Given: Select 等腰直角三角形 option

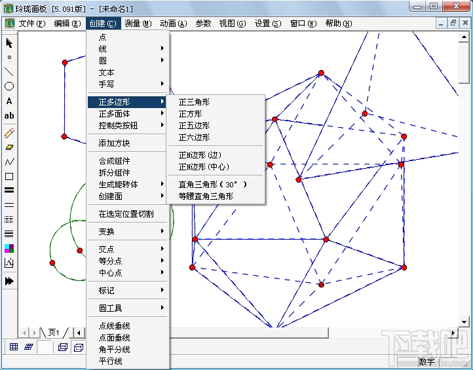Looking at the screenshot, I should pos(216,196).
